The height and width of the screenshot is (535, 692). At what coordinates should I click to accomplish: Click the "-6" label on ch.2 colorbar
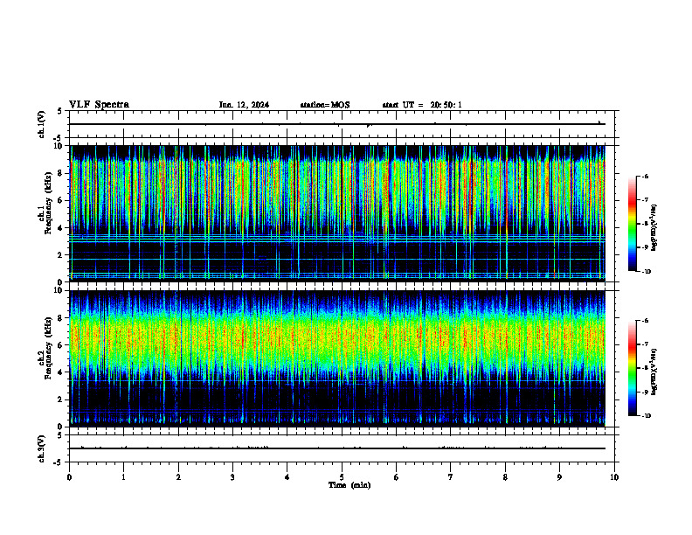pos(645,321)
